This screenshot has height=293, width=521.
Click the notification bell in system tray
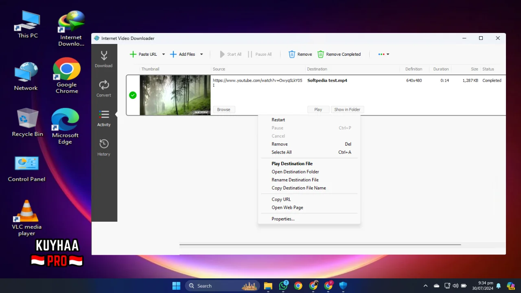(498, 286)
